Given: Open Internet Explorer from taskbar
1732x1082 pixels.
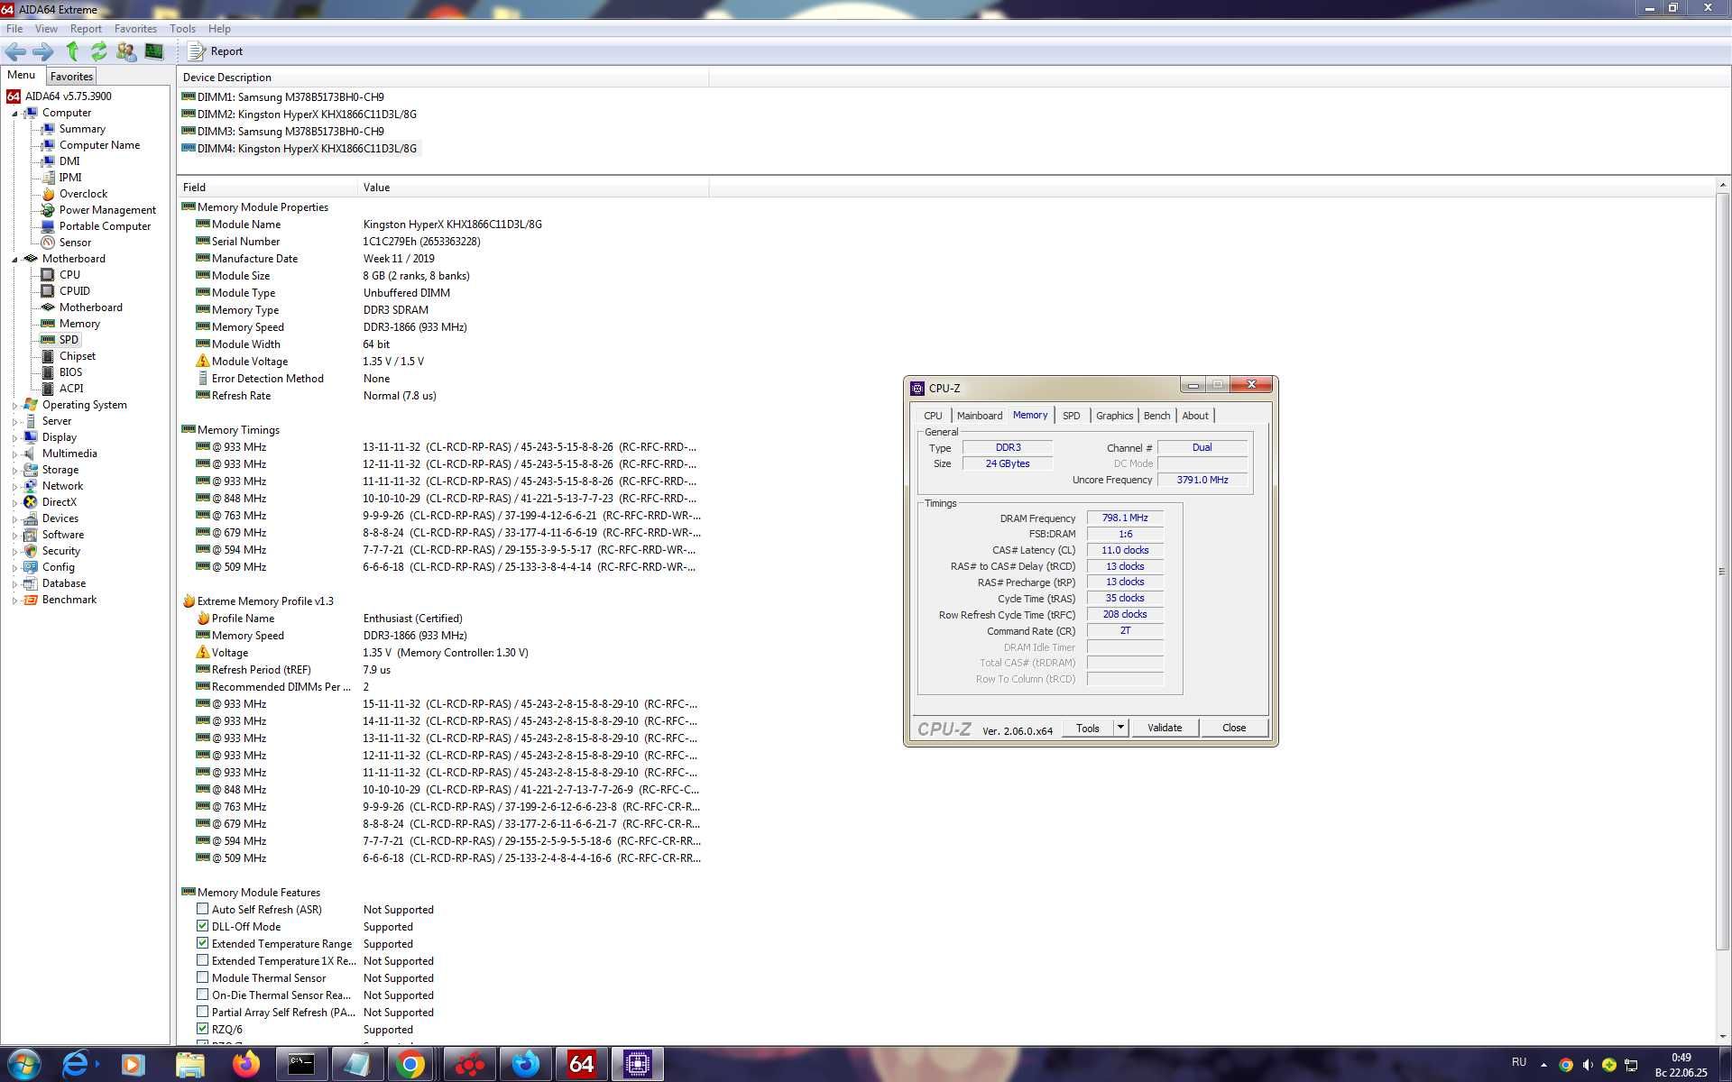Looking at the screenshot, I should pos(76,1064).
